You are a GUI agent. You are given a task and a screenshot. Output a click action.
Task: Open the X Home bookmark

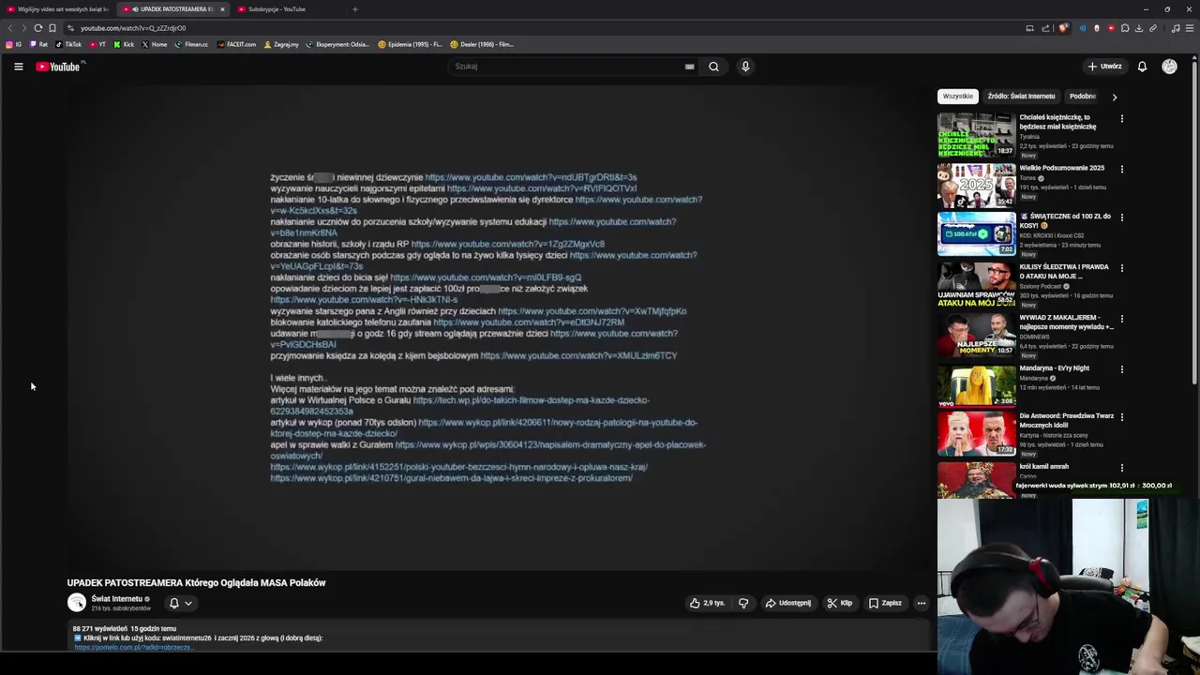tap(155, 44)
